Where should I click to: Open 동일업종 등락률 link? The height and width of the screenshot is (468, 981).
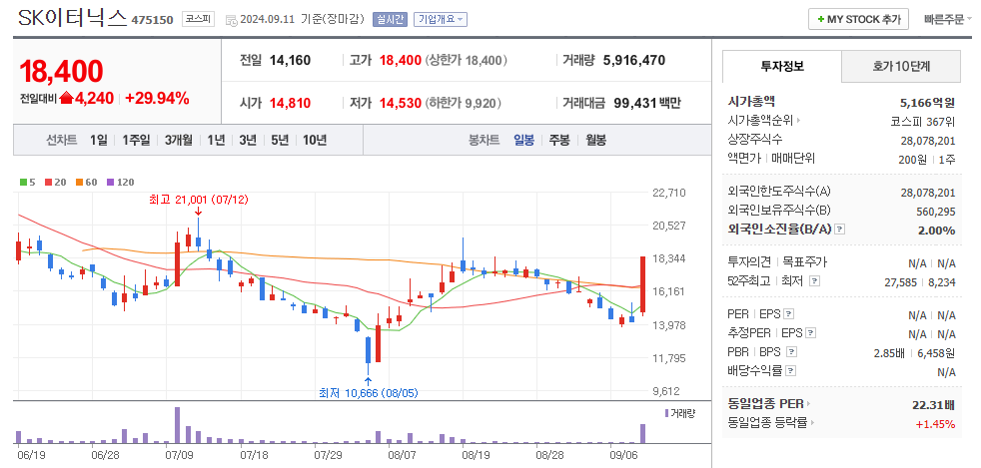772,423
